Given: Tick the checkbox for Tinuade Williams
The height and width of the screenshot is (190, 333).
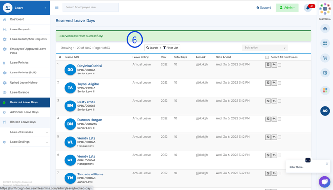Looking at the screenshot, I should (279, 174).
